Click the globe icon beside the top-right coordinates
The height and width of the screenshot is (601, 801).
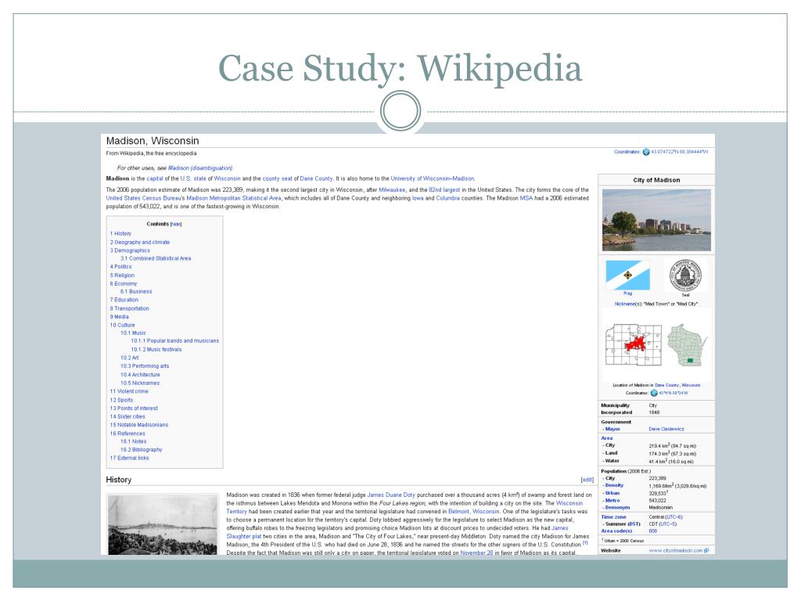[645, 152]
